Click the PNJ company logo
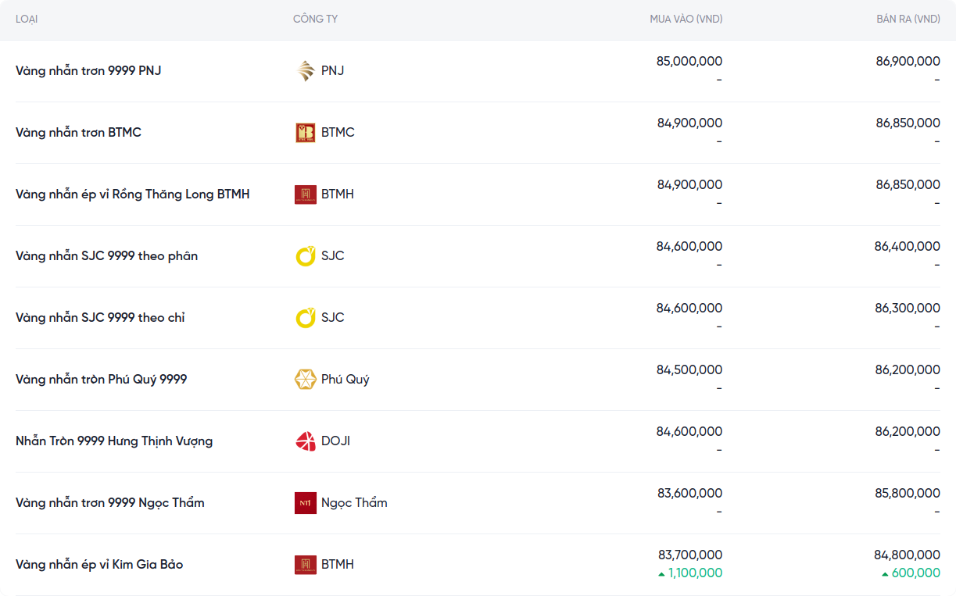 click(305, 71)
